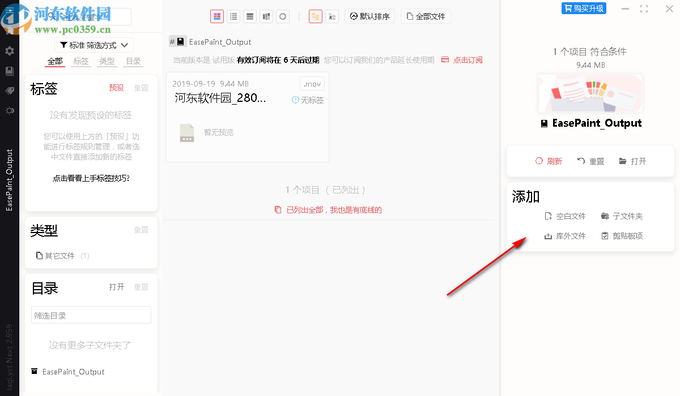Switch to grid view layout
Image resolution: width=680 pixels, height=396 pixels.
tap(217, 16)
